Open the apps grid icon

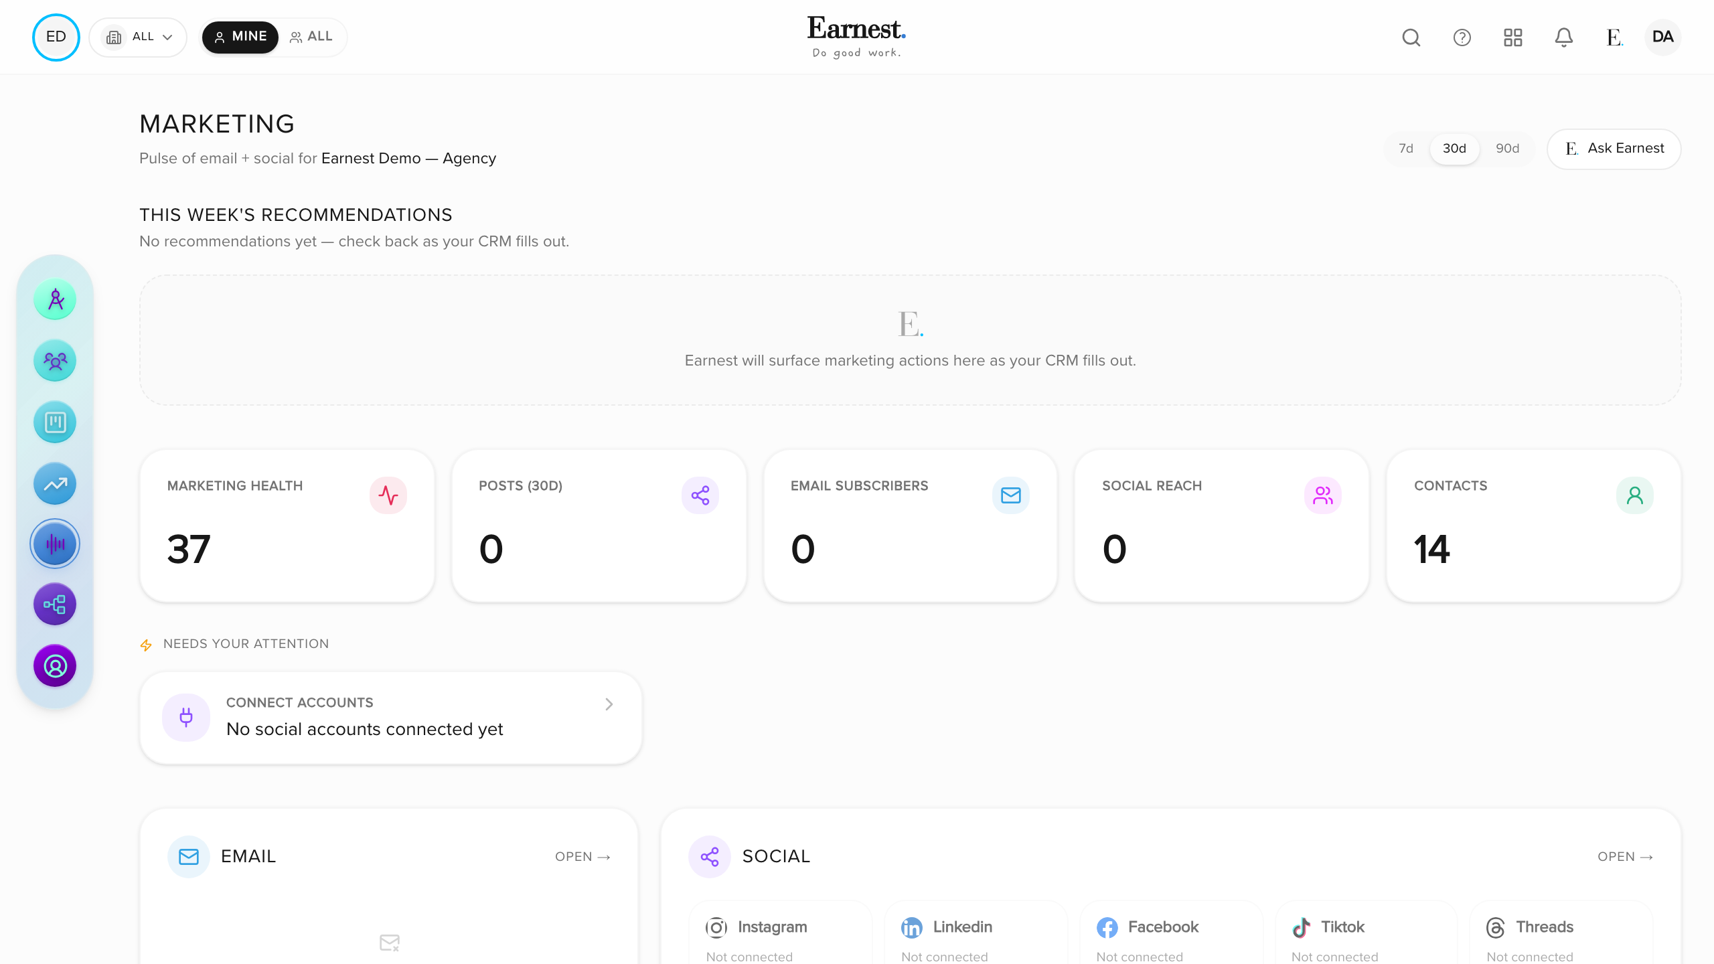click(x=1512, y=37)
